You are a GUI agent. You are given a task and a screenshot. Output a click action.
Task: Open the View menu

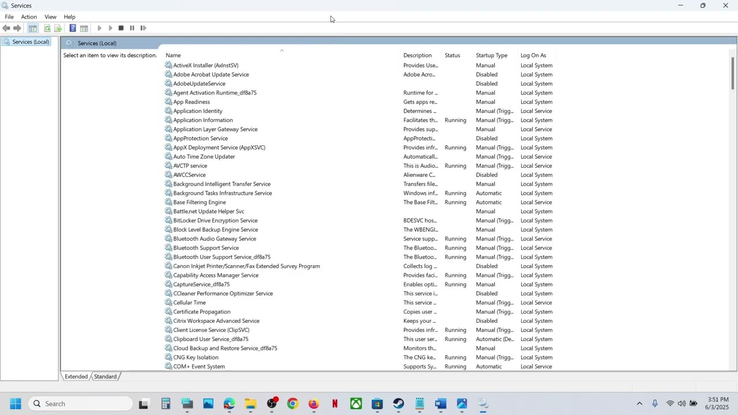point(51,17)
